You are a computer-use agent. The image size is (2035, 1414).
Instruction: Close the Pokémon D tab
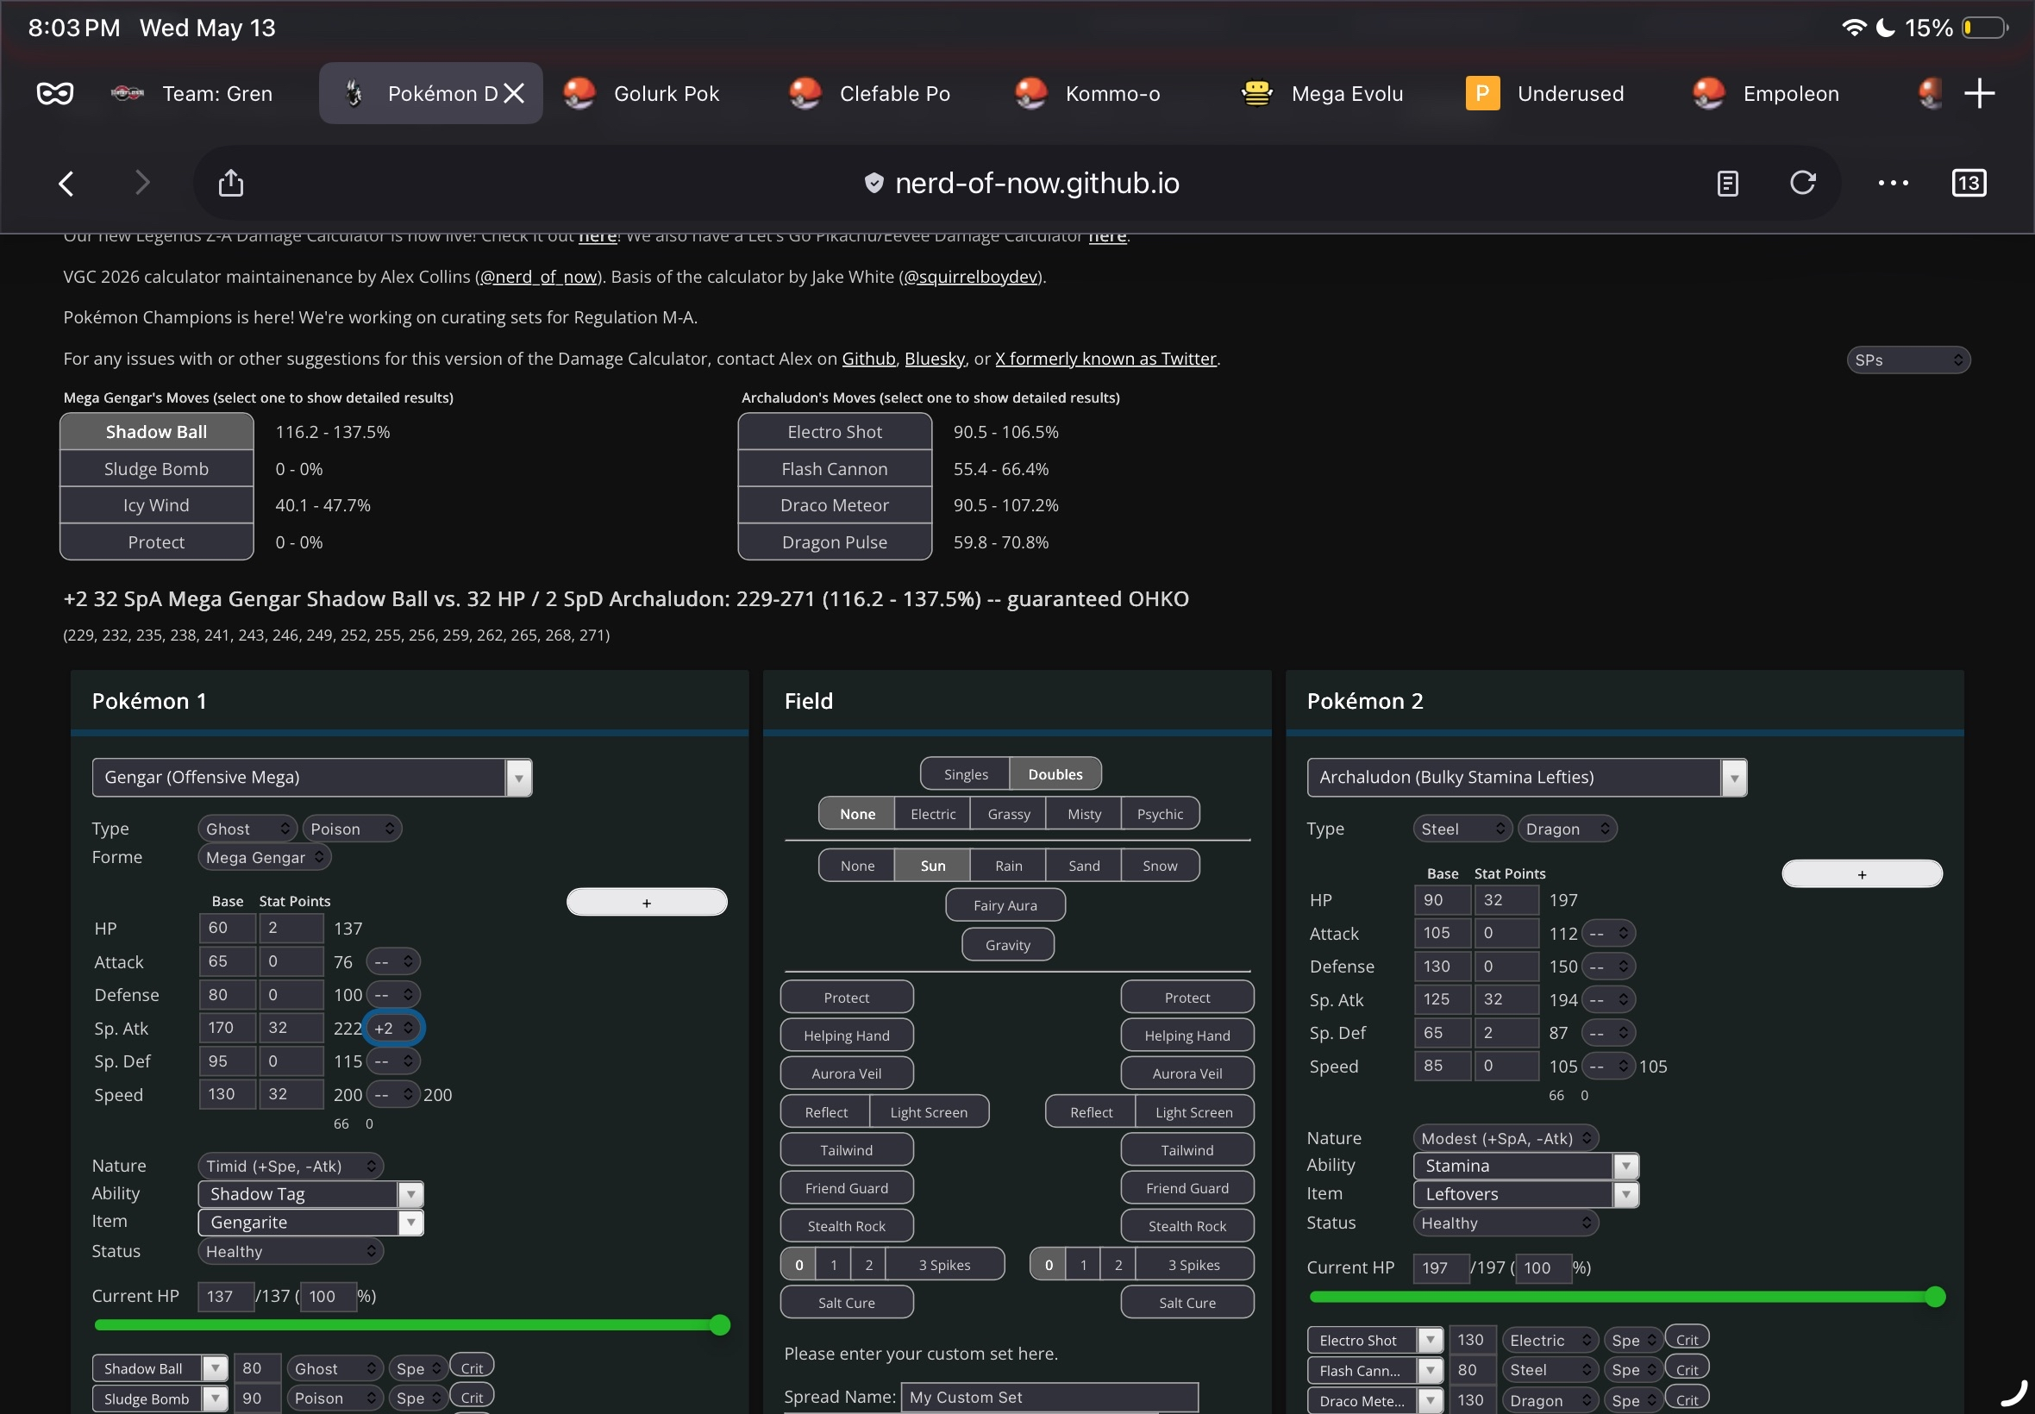point(514,93)
